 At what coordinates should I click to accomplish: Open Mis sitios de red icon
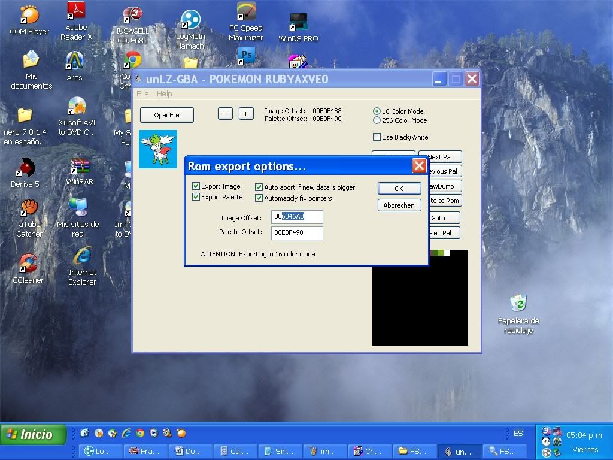click(x=78, y=217)
